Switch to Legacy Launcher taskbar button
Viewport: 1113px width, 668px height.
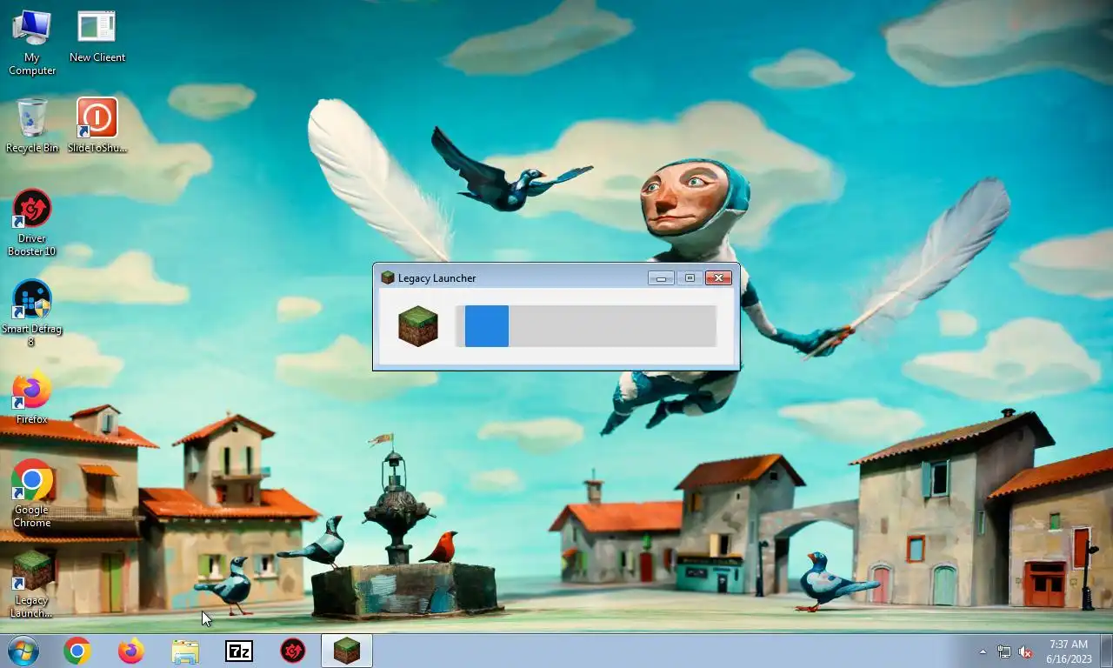click(347, 651)
